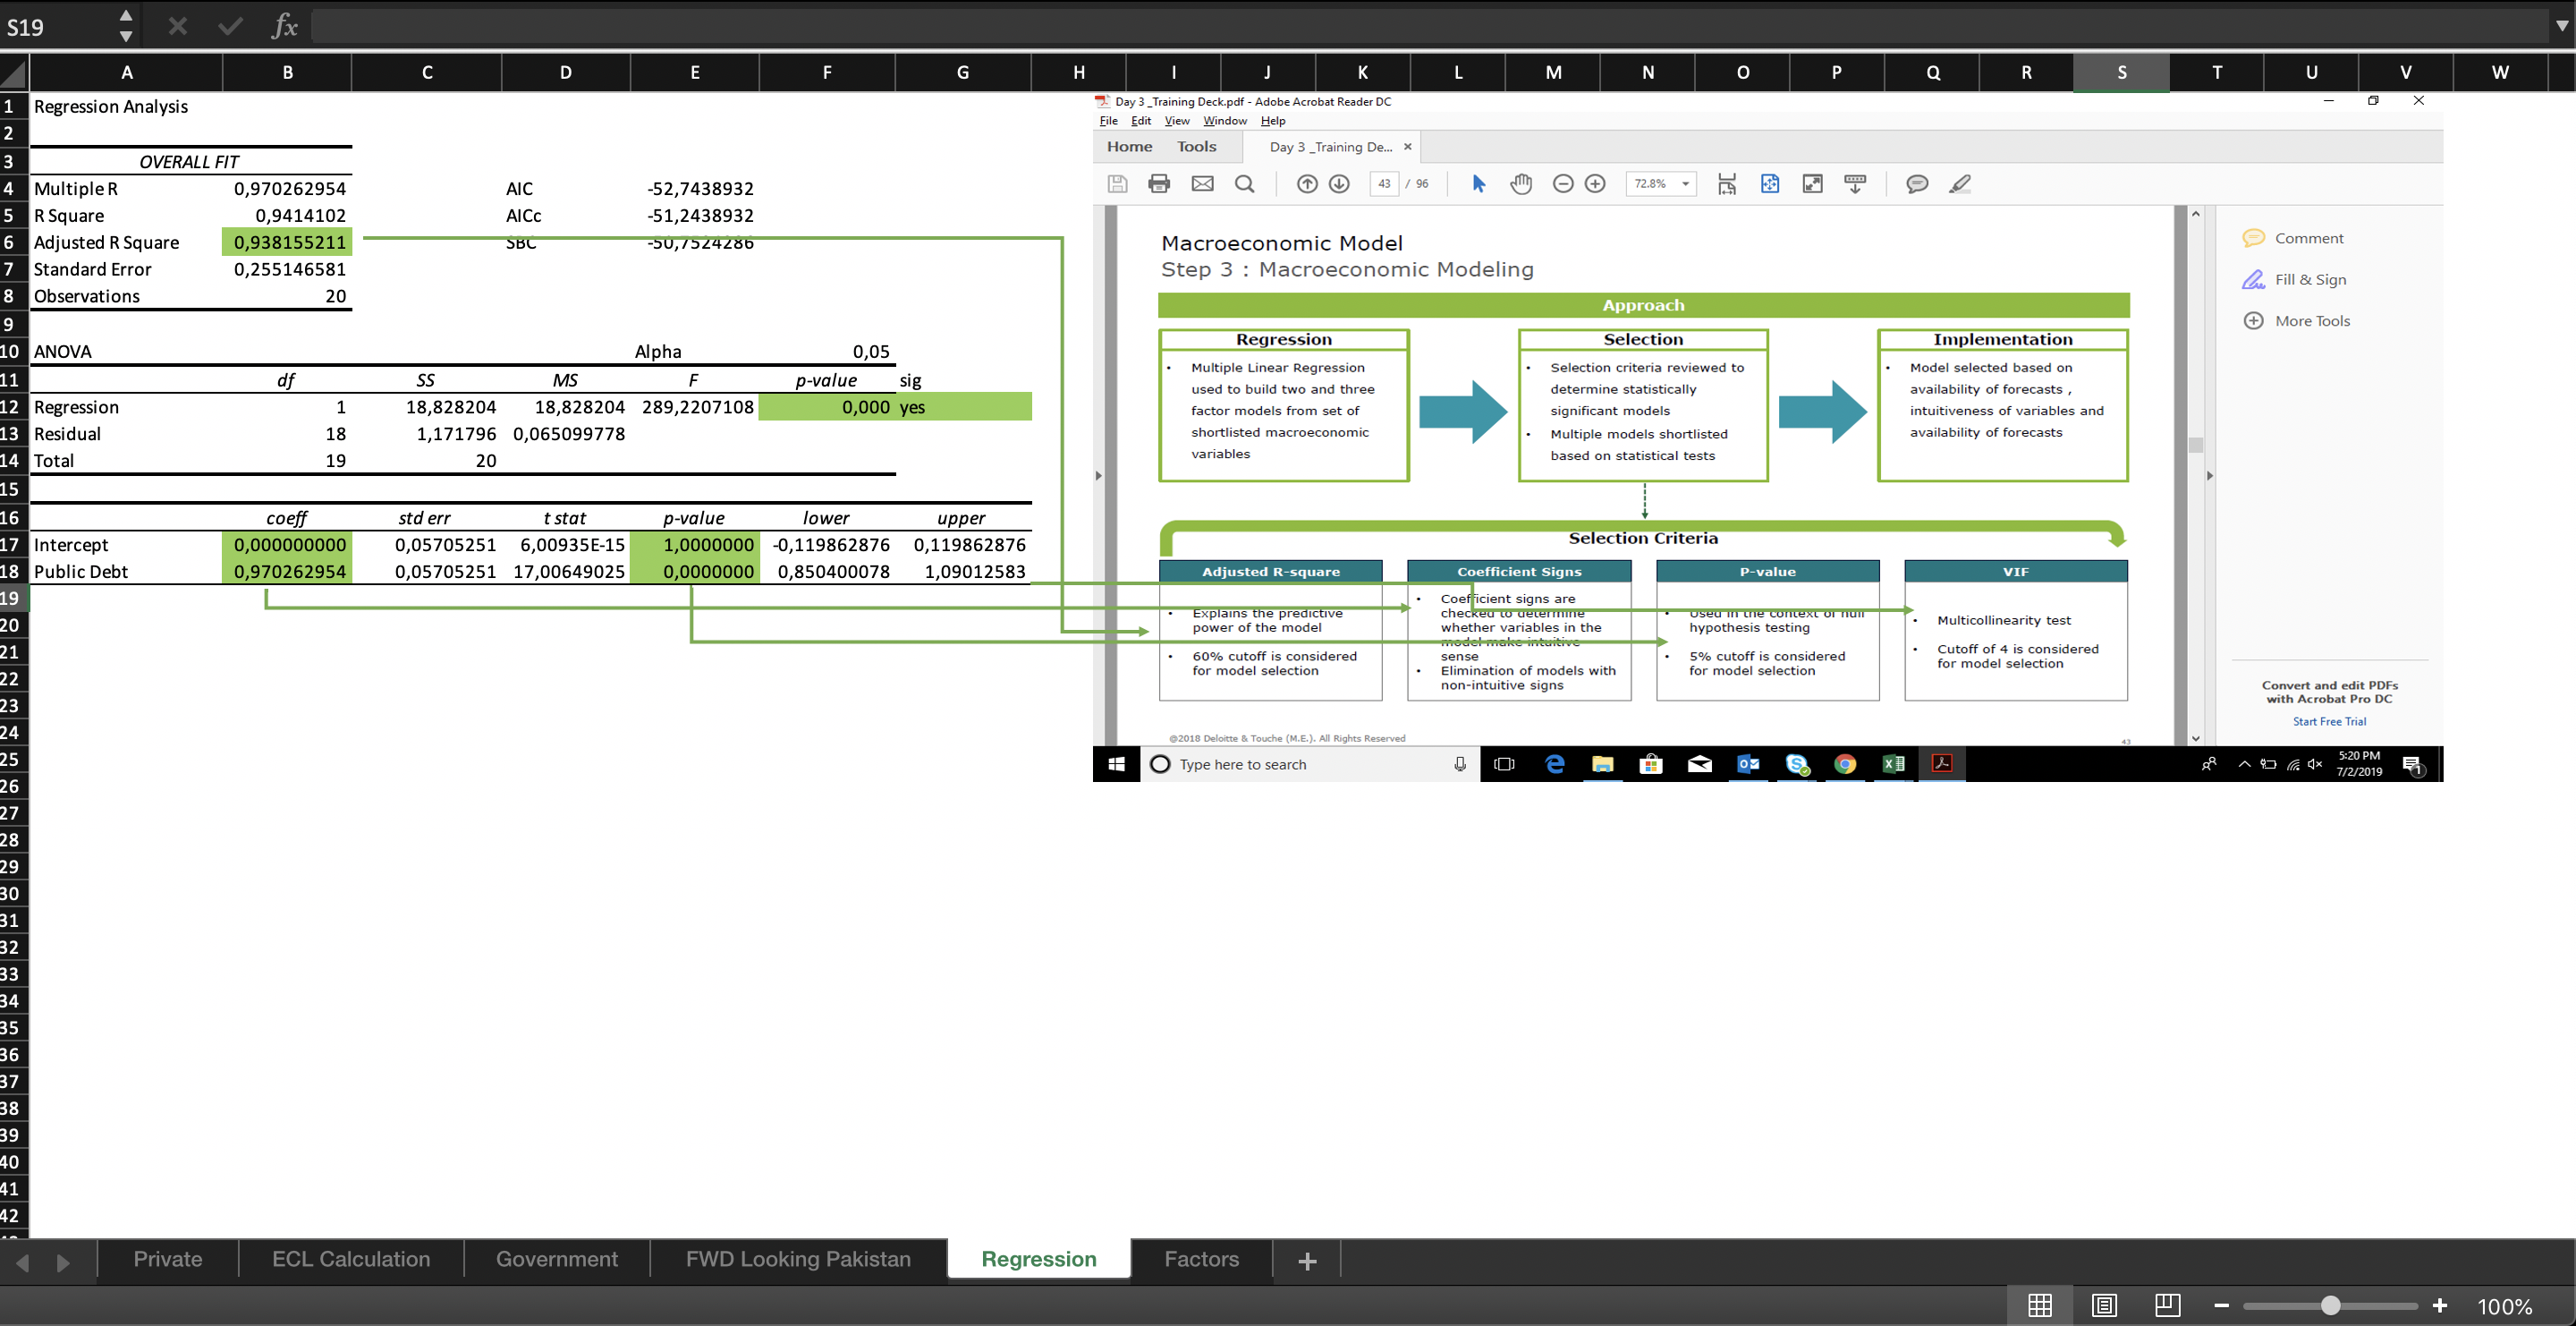
Task: Print the PDF document
Action: click(x=1159, y=184)
